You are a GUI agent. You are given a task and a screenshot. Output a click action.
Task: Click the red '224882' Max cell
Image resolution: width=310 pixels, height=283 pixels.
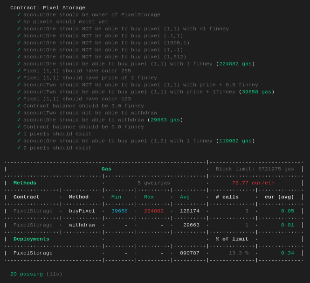[x=154, y=211]
